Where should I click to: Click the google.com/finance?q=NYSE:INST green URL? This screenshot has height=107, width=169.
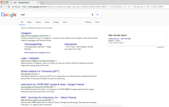point(37,87)
